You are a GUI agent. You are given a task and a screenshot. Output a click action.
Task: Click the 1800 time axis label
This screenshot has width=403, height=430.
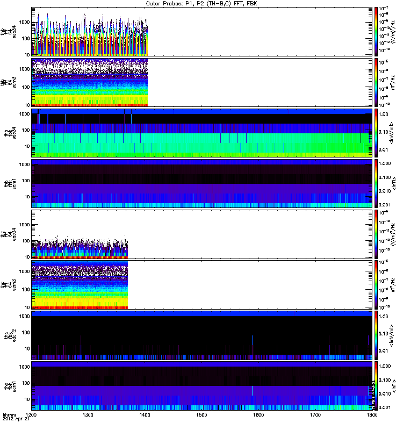coord(372,414)
